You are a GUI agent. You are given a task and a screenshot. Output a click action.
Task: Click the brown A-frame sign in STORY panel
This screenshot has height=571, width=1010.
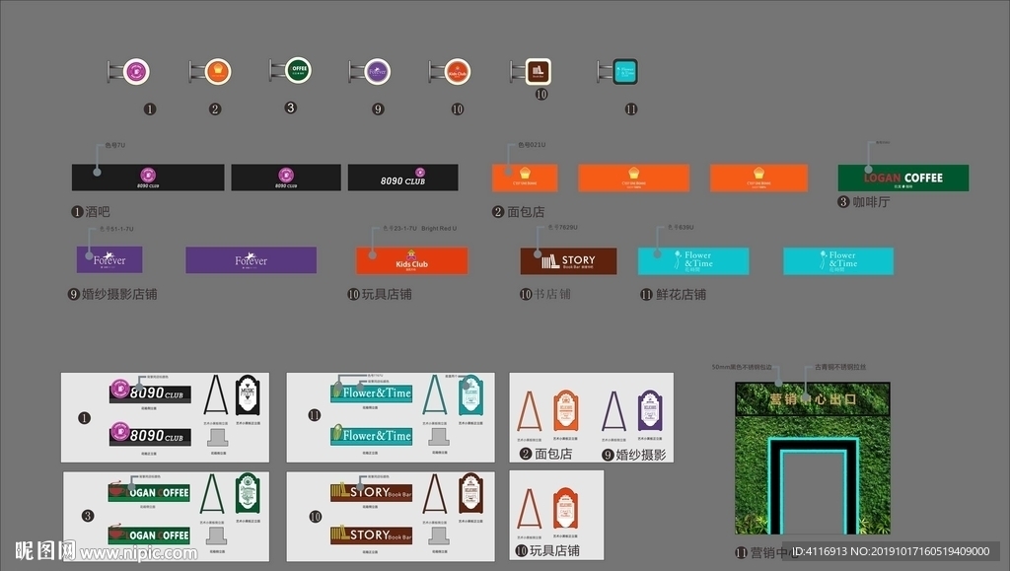[435, 494]
